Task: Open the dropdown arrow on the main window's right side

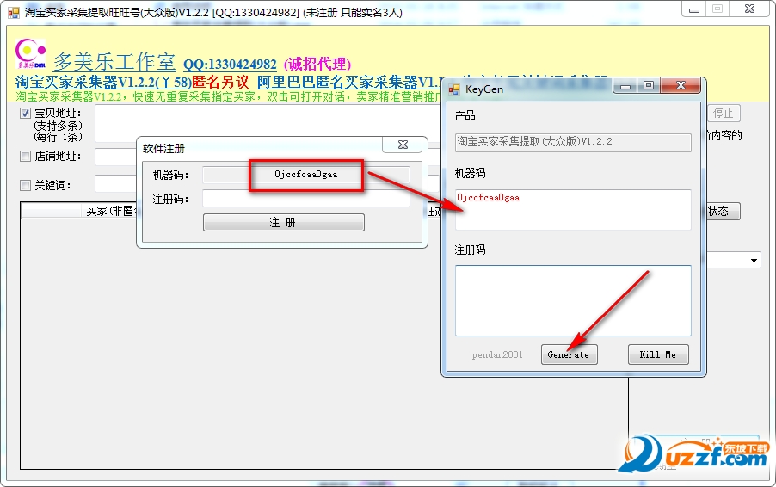Action: 754,261
